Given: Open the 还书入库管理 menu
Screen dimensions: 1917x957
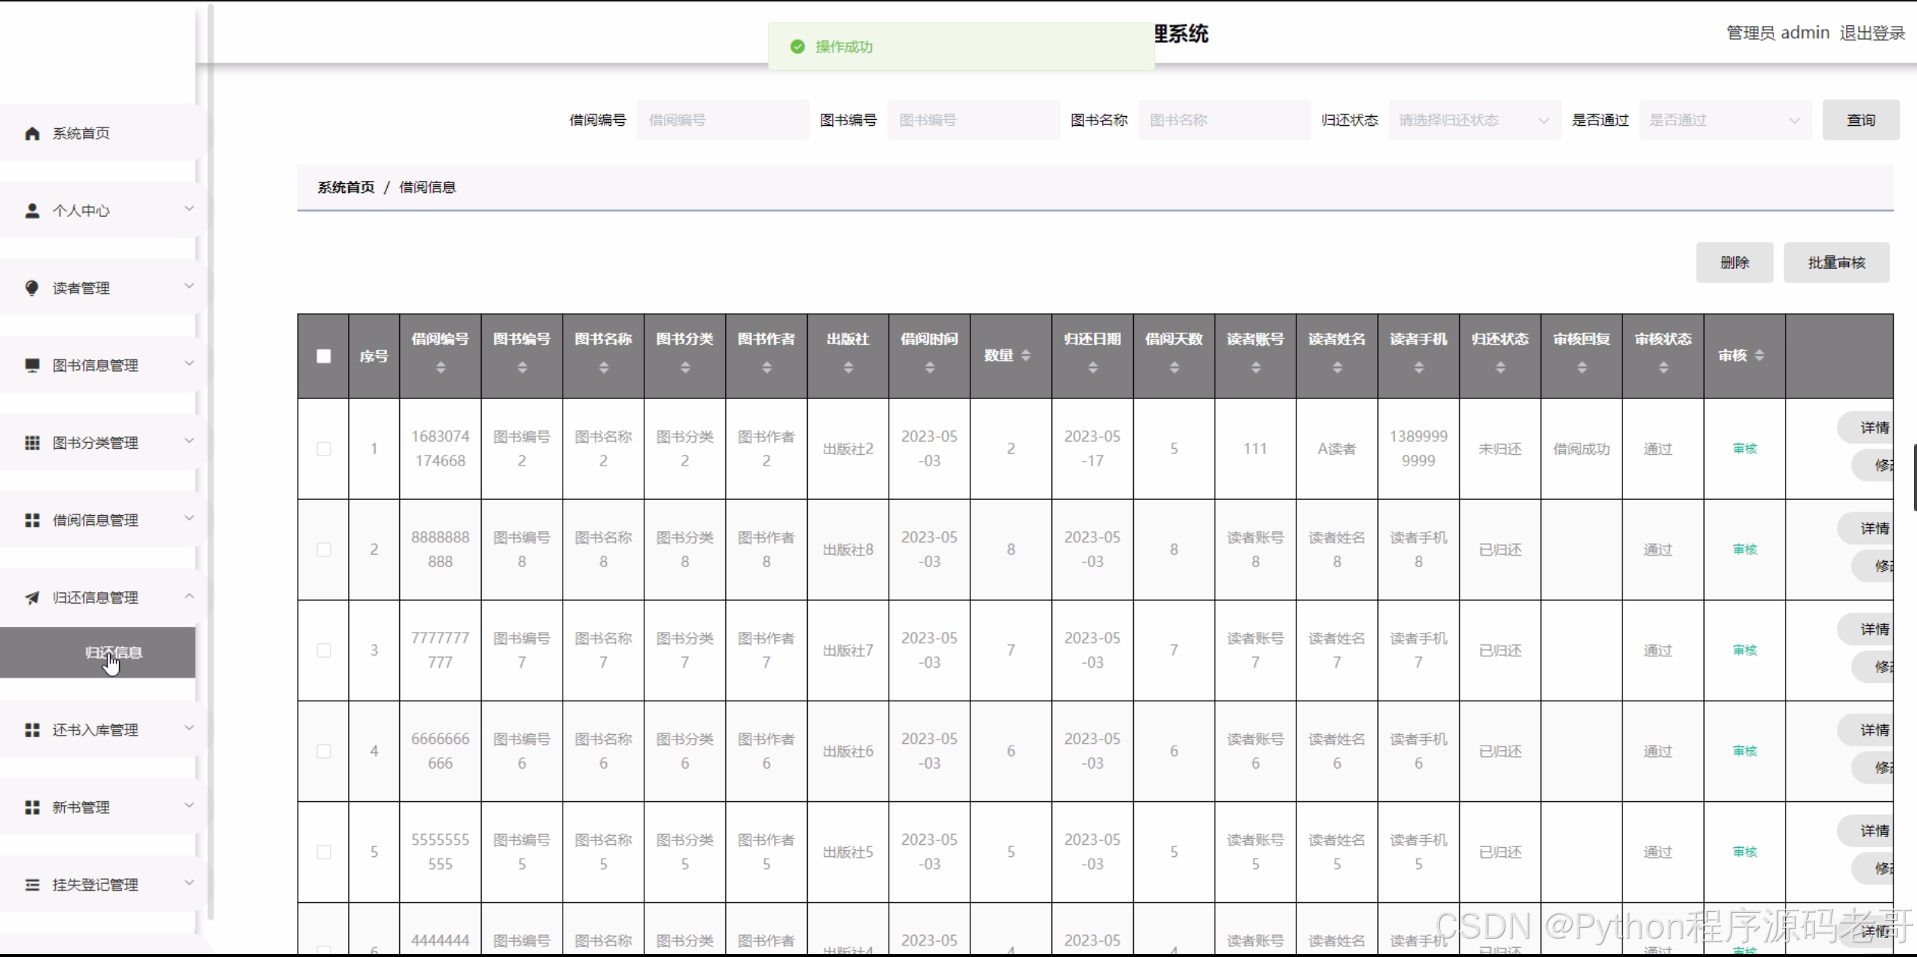Looking at the screenshot, I should (95, 730).
